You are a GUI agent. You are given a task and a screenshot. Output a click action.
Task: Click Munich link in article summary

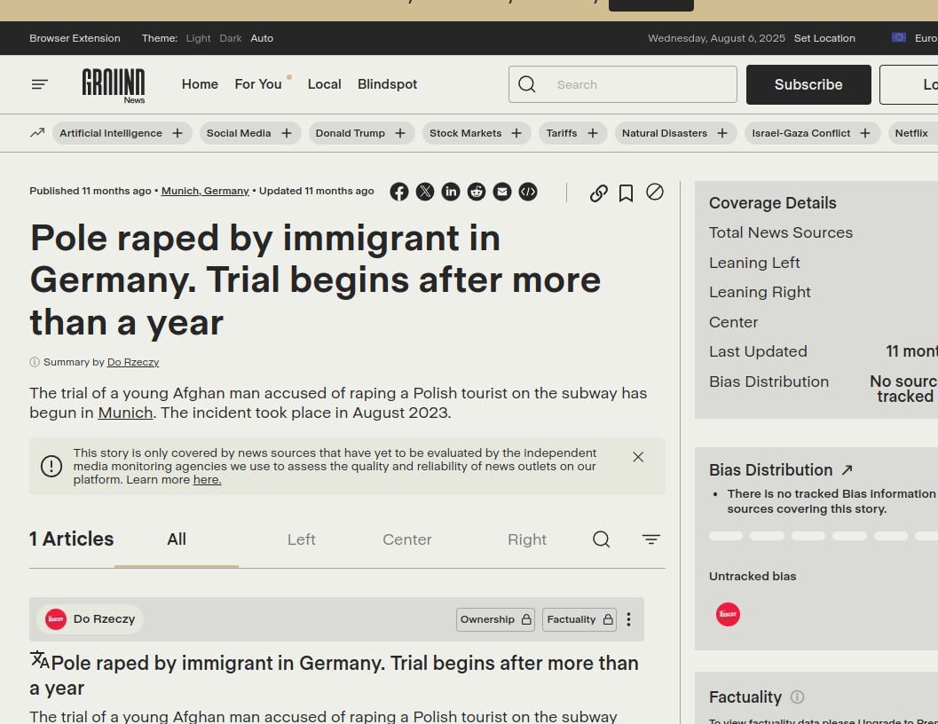[x=125, y=413]
